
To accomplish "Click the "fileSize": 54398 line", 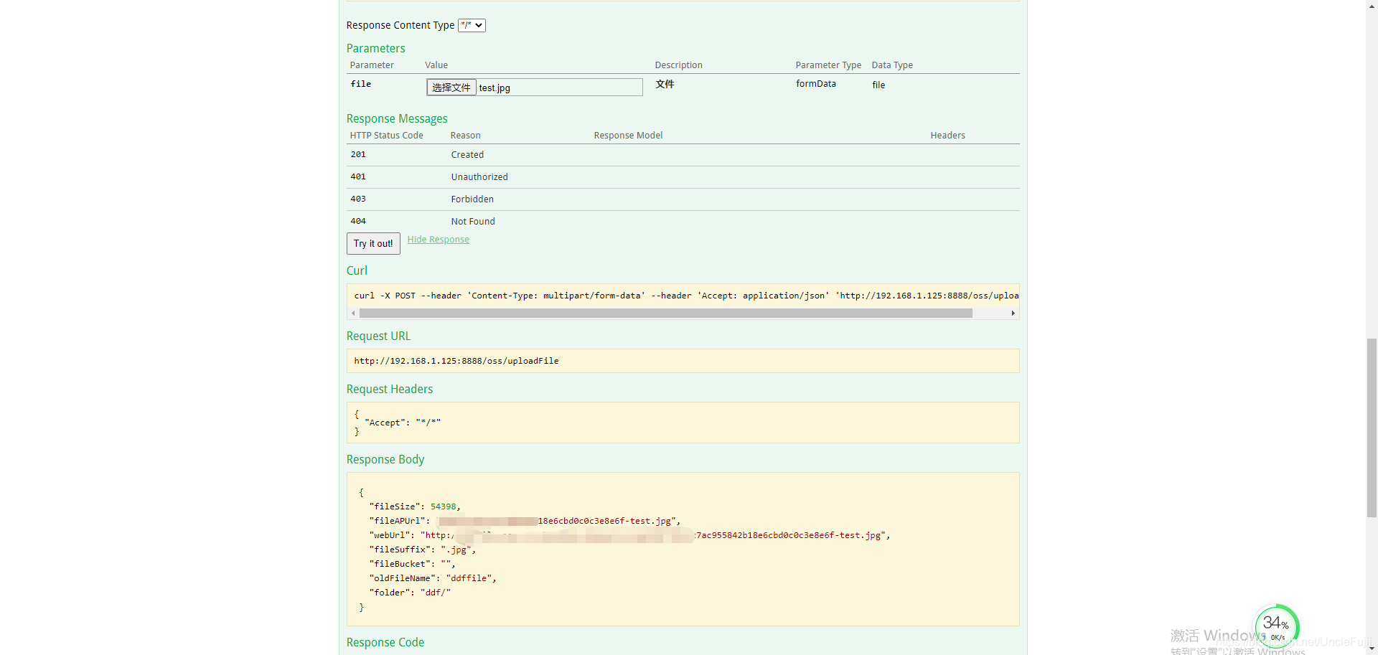I will 415,506.
